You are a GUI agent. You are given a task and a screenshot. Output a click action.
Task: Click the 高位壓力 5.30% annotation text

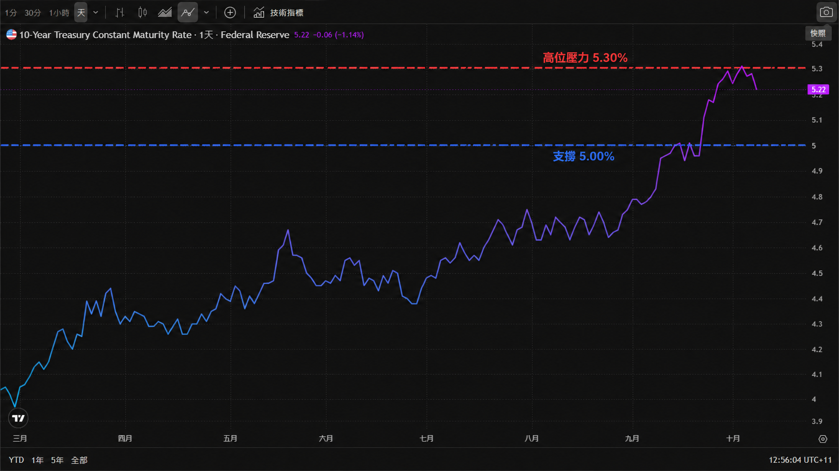(585, 58)
